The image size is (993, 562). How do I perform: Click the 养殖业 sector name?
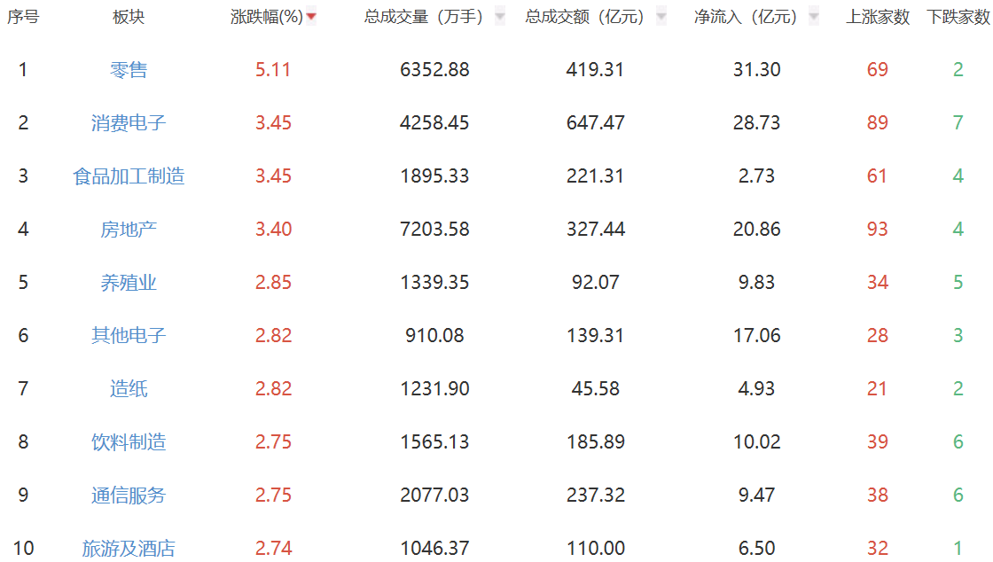click(129, 283)
